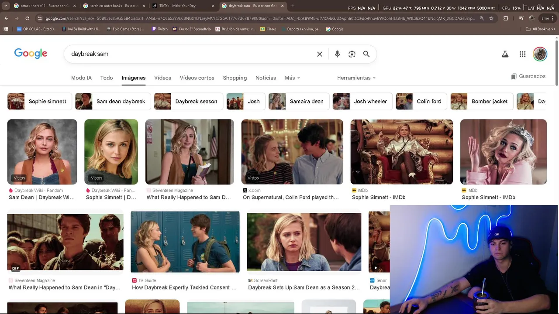Filter by the Sophie simnett chip
Screen dimensions: 559x314
(x=39, y=101)
